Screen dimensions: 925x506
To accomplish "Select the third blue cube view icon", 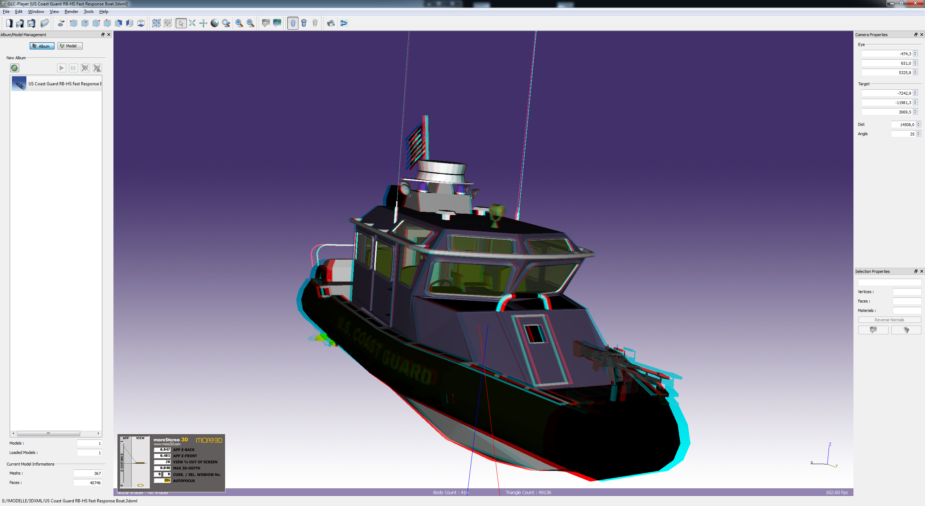I will [x=96, y=23].
